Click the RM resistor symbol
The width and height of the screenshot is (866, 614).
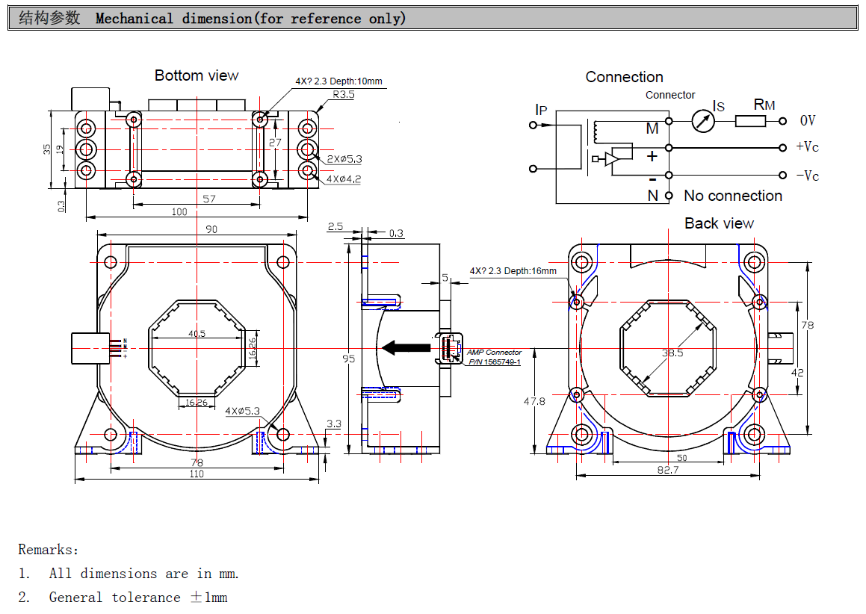click(750, 120)
